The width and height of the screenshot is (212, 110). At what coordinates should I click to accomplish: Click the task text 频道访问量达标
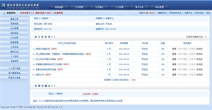(x=43, y=49)
